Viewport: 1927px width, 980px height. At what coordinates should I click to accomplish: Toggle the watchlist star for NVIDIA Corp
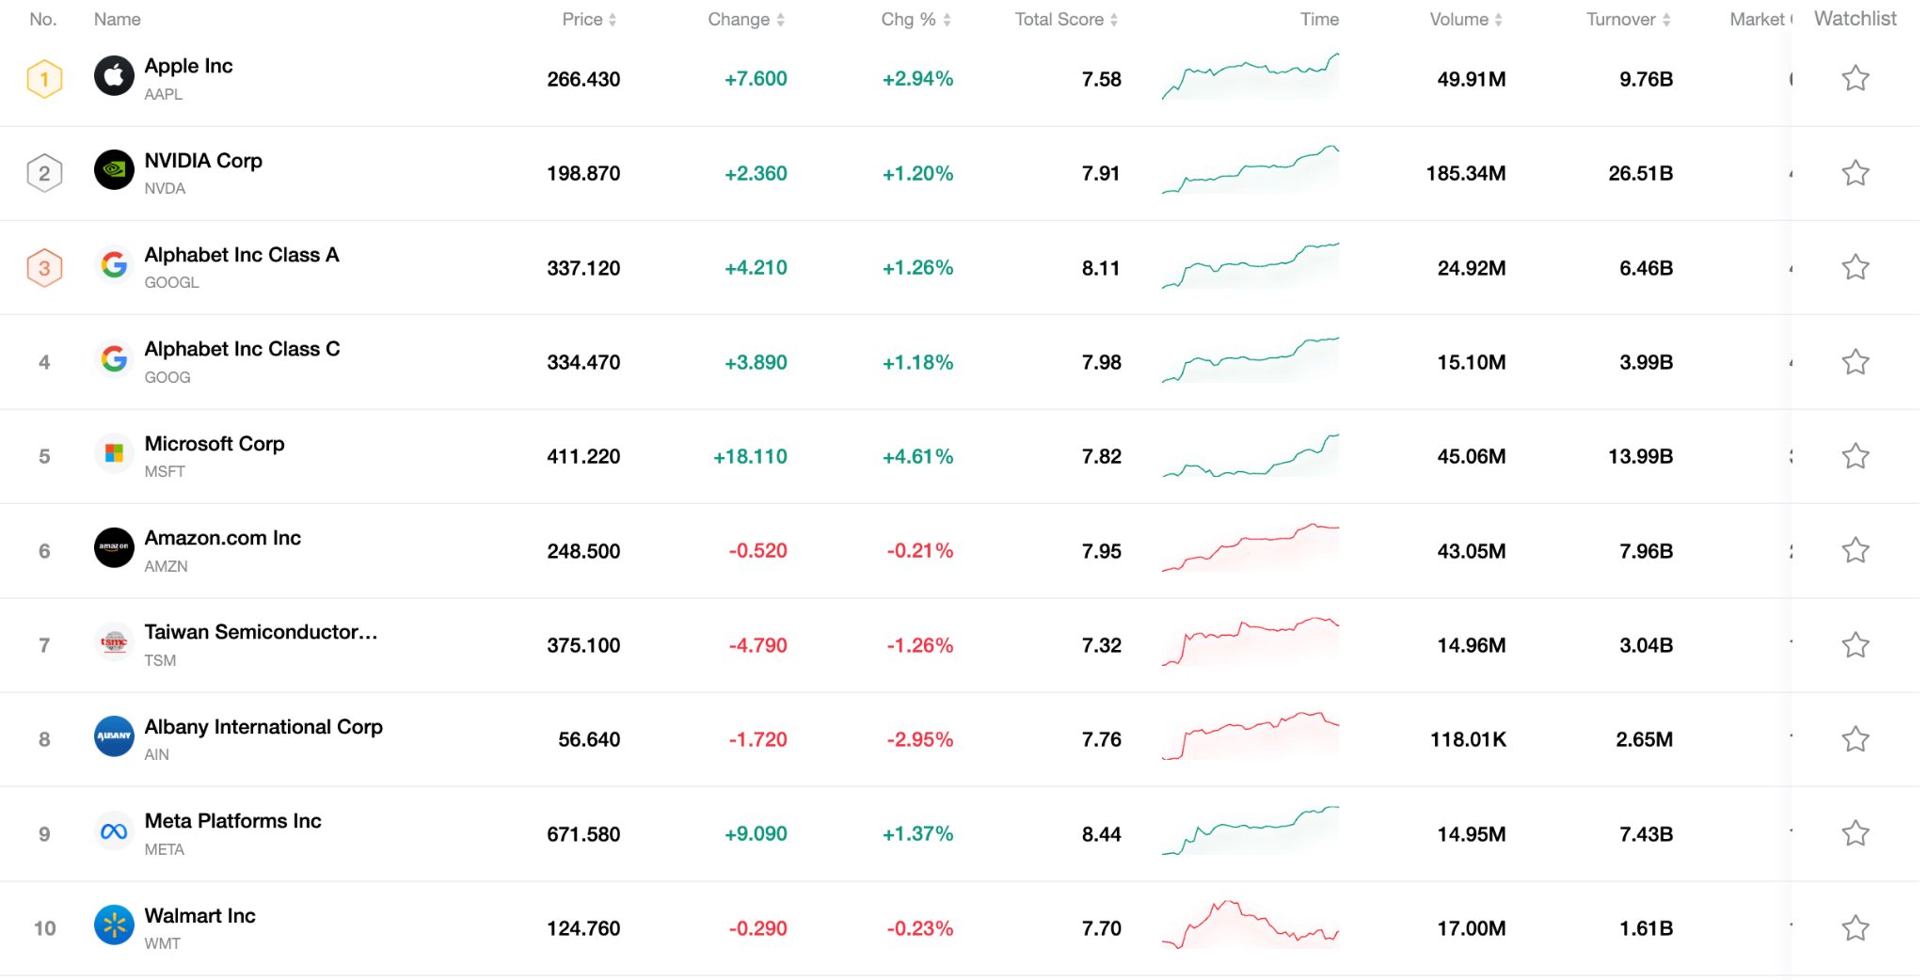coord(1855,172)
